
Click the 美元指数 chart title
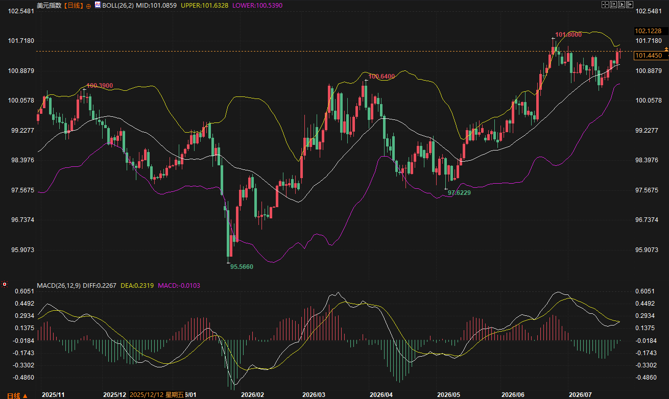point(50,5)
